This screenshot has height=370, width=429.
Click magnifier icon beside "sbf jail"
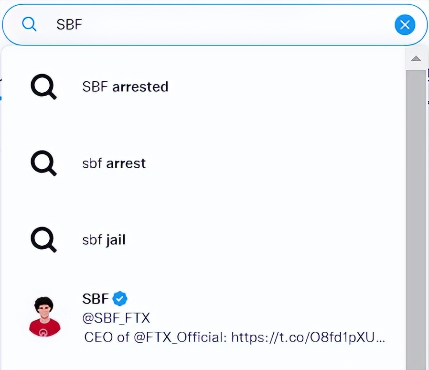coord(43,240)
